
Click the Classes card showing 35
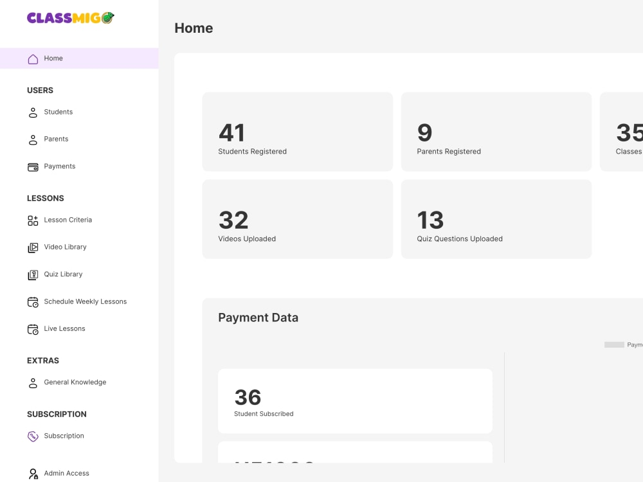[x=622, y=132]
